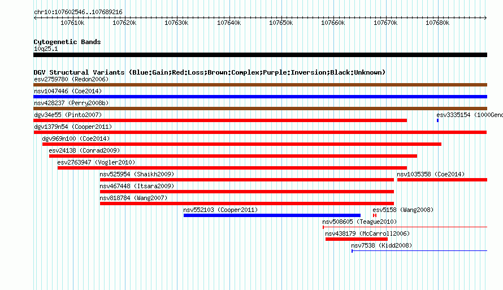Click the 107660k ruler label
Image resolution: width=503 pixels, height=290 pixels.
click(333, 23)
